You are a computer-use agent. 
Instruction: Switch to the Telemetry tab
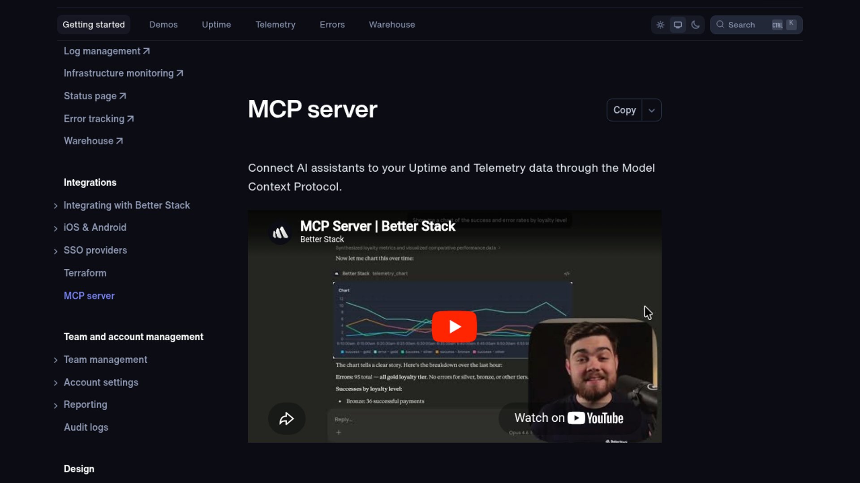tap(275, 25)
